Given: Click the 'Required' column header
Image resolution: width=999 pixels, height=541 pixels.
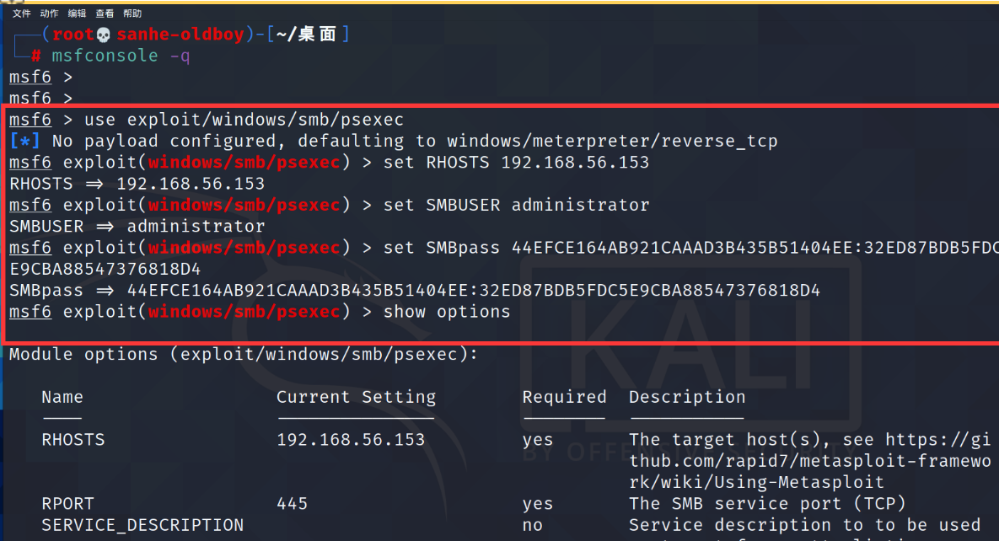Looking at the screenshot, I should click(x=565, y=397).
